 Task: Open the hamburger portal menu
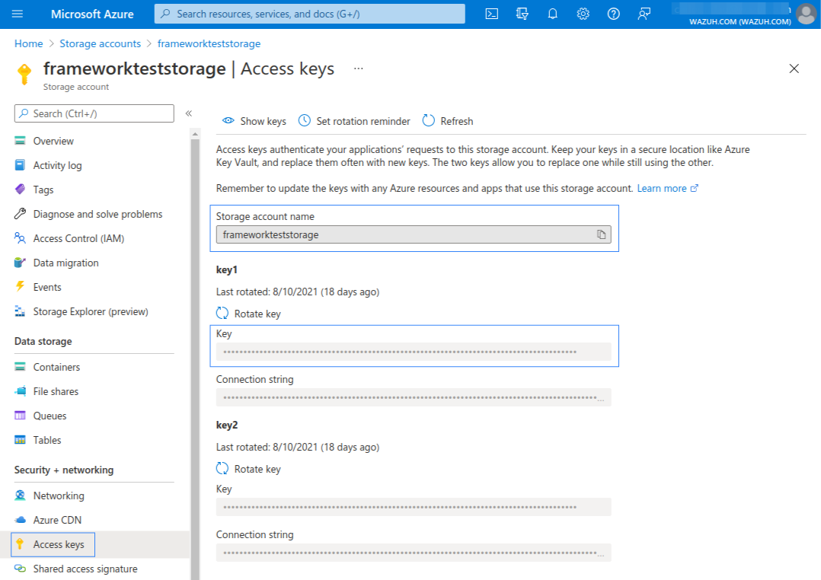[x=18, y=14]
